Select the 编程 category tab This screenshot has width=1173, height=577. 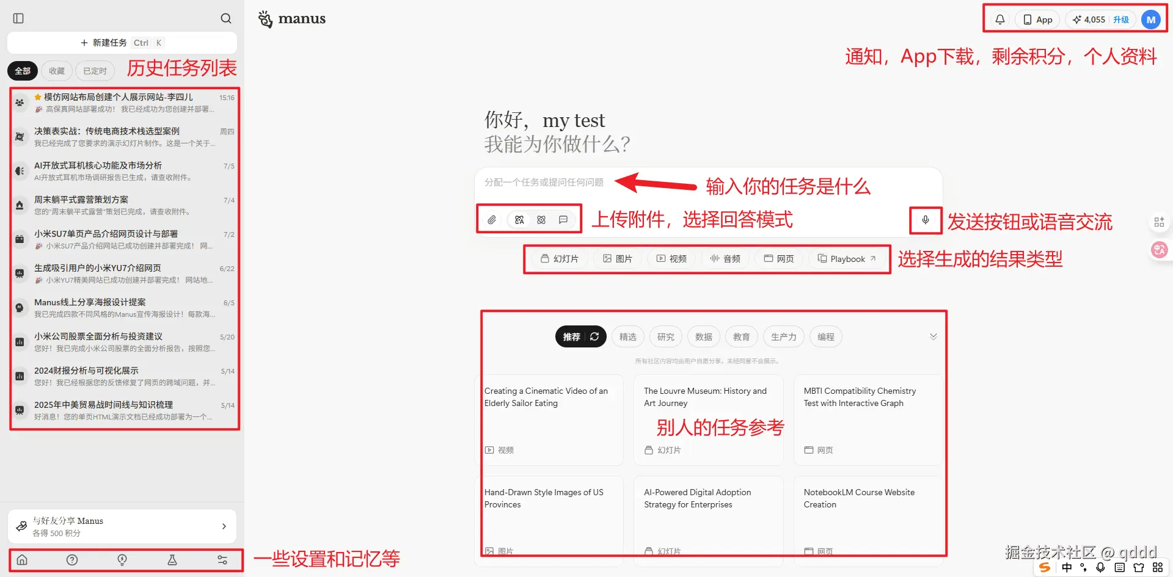pos(826,336)
